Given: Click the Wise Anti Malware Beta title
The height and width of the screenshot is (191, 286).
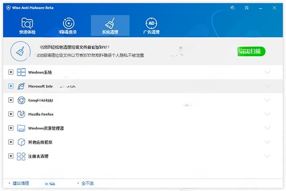Looking at the screenshot, I should (x=33, y=8).
